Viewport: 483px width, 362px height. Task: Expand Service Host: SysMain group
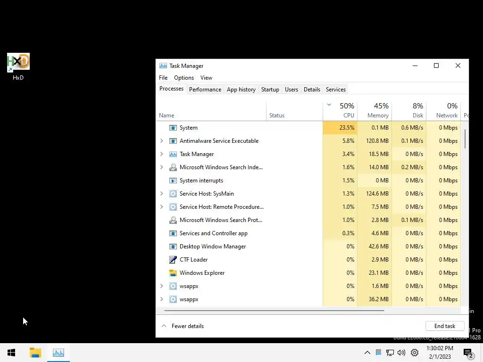(162, 194)
